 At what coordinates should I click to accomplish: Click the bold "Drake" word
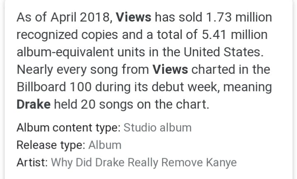click(x=34, y=104)
